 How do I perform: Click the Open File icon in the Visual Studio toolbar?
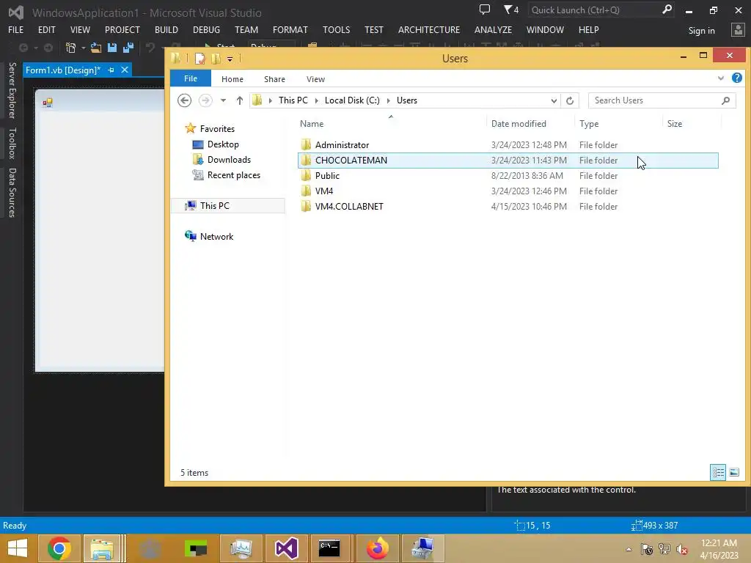[x=96, y=48]
